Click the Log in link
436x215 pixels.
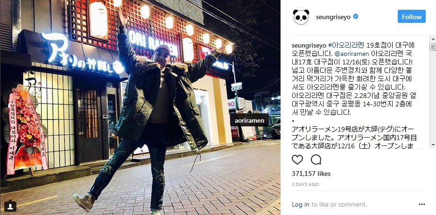click(301, 204)
